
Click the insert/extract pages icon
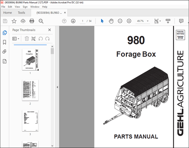[34, 39]
